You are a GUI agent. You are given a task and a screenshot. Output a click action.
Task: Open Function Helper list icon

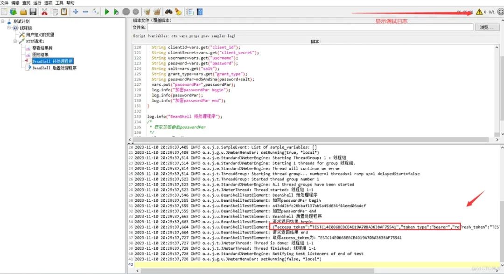pos(189,12)
